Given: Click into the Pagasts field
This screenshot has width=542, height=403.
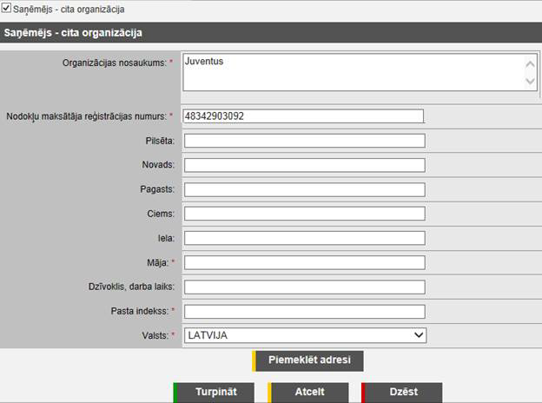Looking at the screenshot, I should 303,189.
